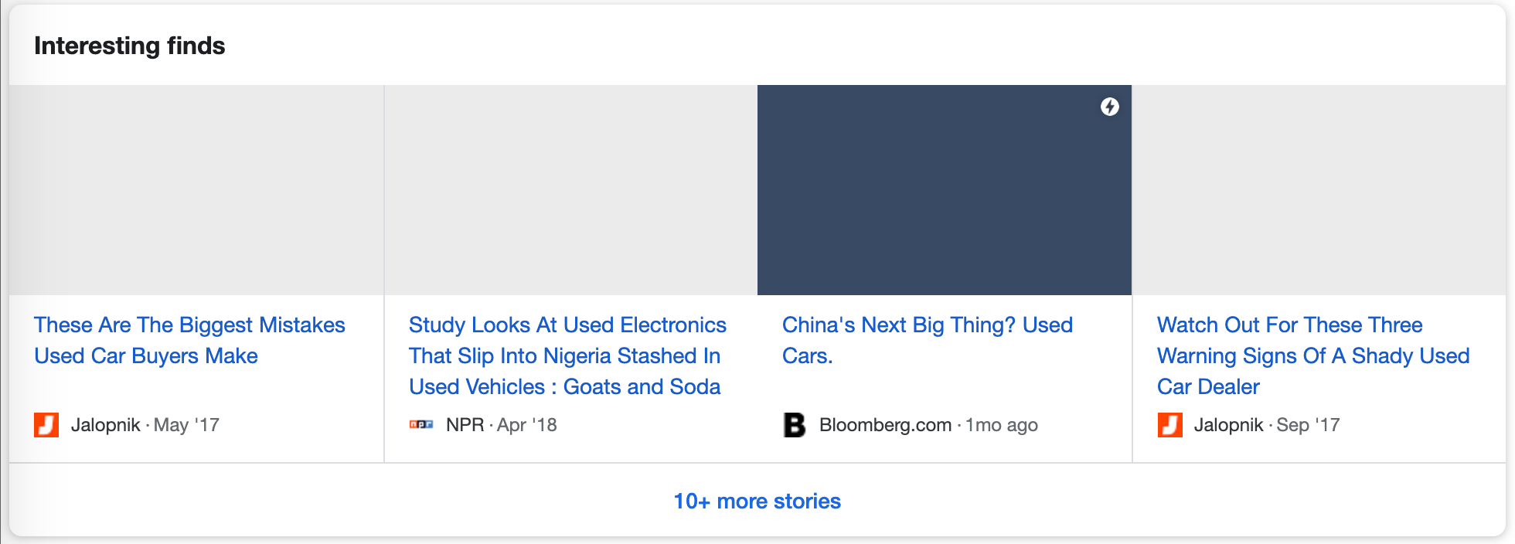Click the AMP lightning bolt icon
Screen dimensions: 1515x544
(x=1110, y=107)
